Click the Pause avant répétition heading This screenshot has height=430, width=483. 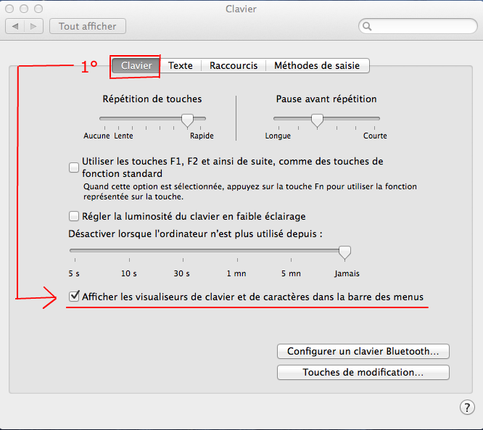tap(326, 99)
